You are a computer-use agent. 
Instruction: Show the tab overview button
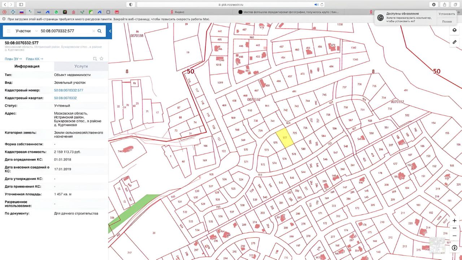pos(455,4)
